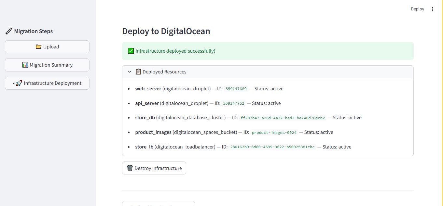
Task: Click Destroy Infrastructure button
Action: click(x=154, y=168)
